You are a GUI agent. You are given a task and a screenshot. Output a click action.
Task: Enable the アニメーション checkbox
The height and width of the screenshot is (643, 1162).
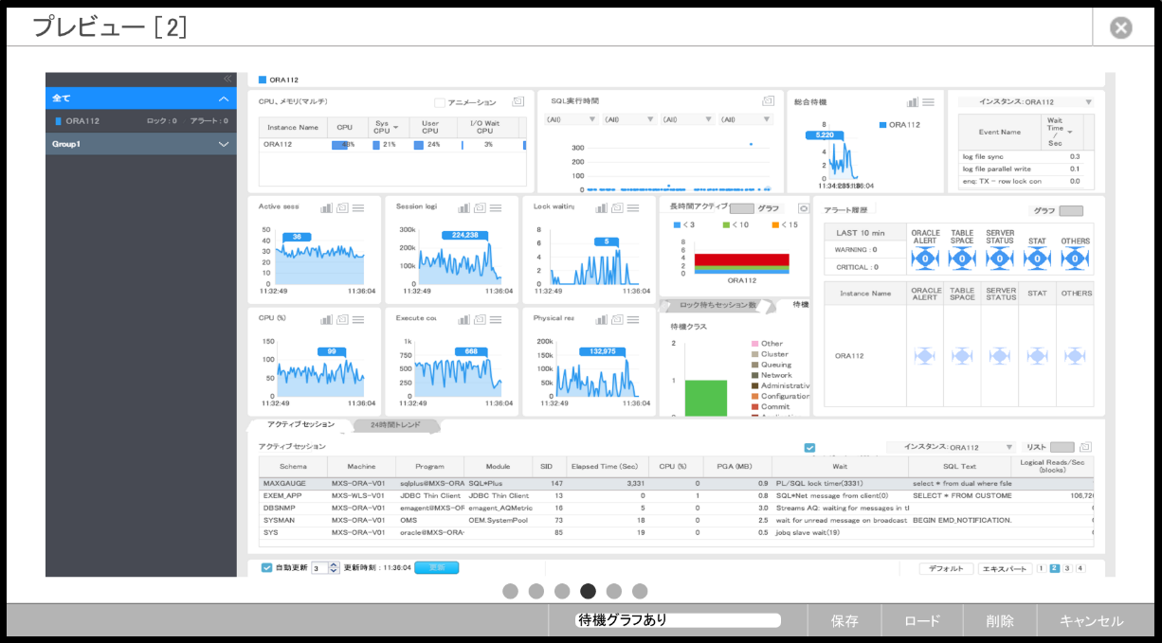[x=440, y=102]
